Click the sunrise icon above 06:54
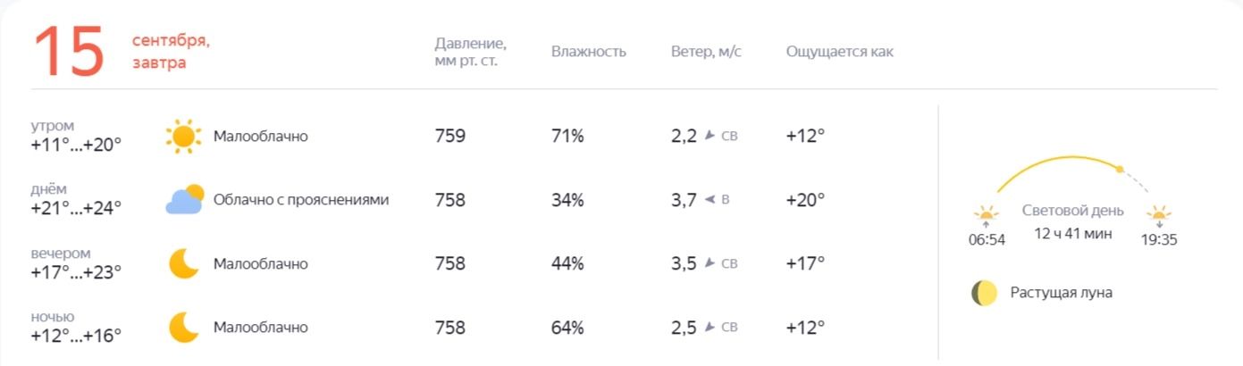Viewport: 1243px width, 366px height. tap(987, 214)
